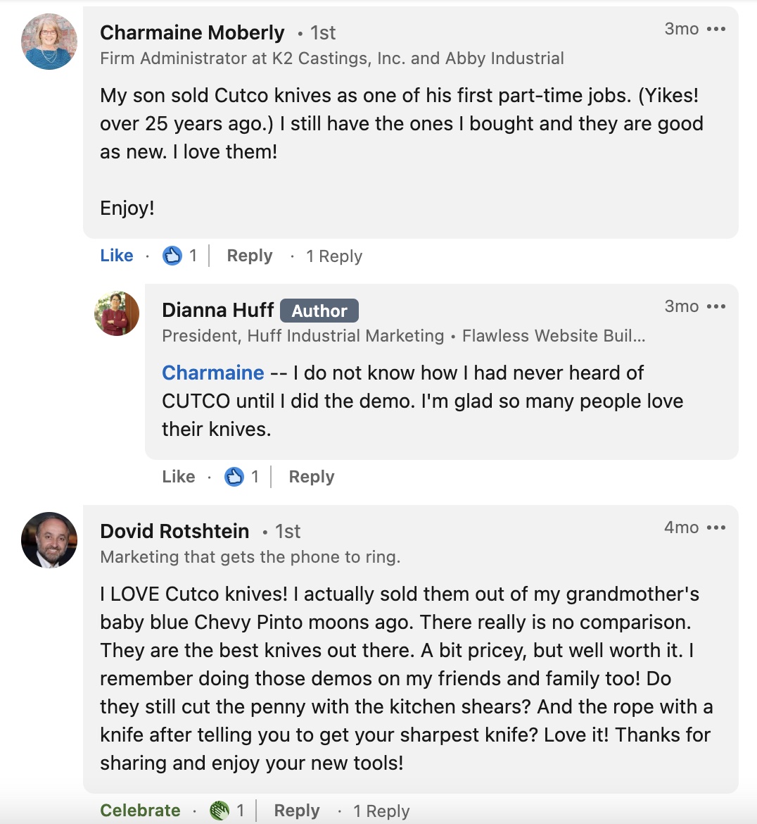The height and width of the screenshot is (824, 757).
Task: Expand the 1 Reply thread under Dovid's comment
Action: click(381, 811)
